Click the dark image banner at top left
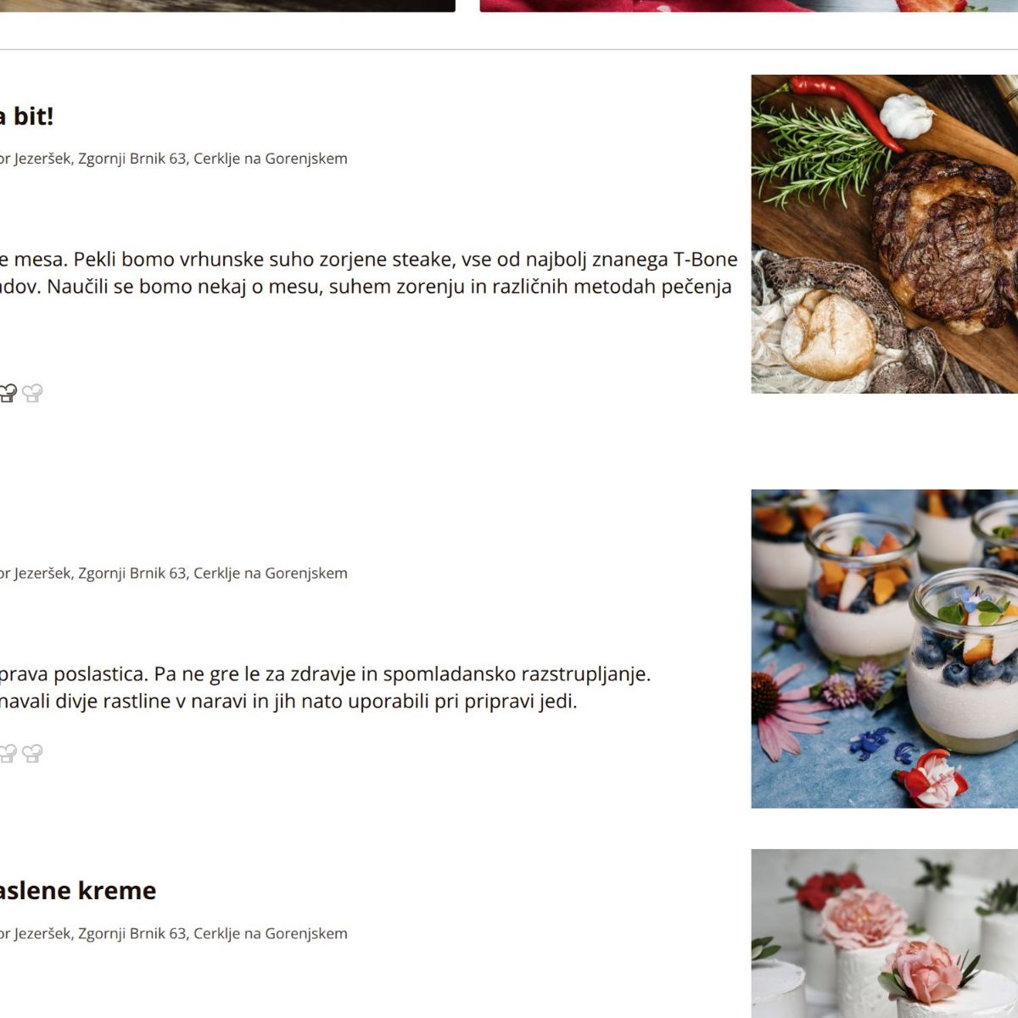The width and height of the screenshot is (1018, 1018). coord(227,5)
